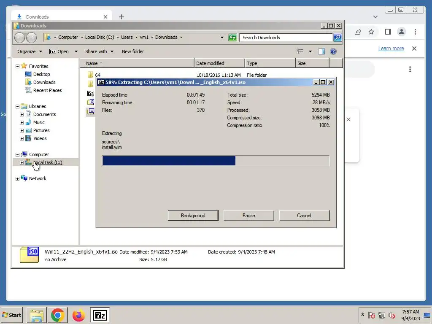Viewport: 432px width, 324px height.
Task: Open network status tray icon
Action: (x=381, y=315)
